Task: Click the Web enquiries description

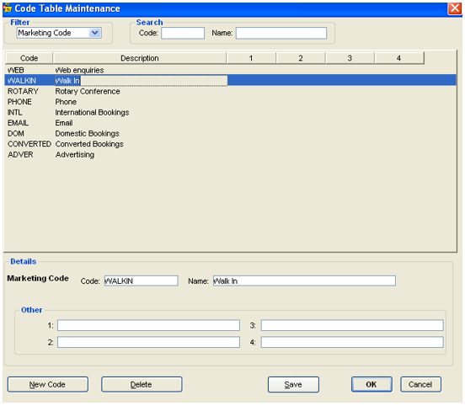Action: pos(79,70)
